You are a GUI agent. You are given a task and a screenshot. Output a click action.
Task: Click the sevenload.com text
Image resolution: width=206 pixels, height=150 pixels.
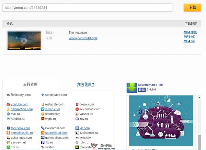coord(90,109)
